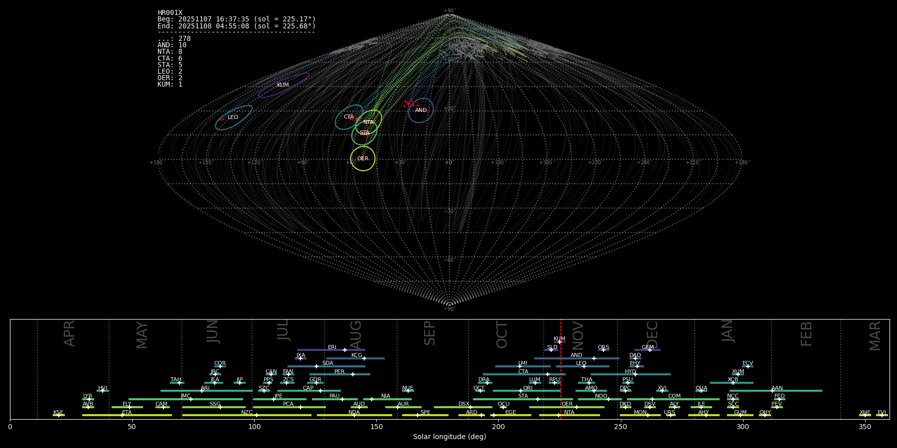Click the FEB month label in timeline
Screen dimensions: 897x448
coord(806,334)
